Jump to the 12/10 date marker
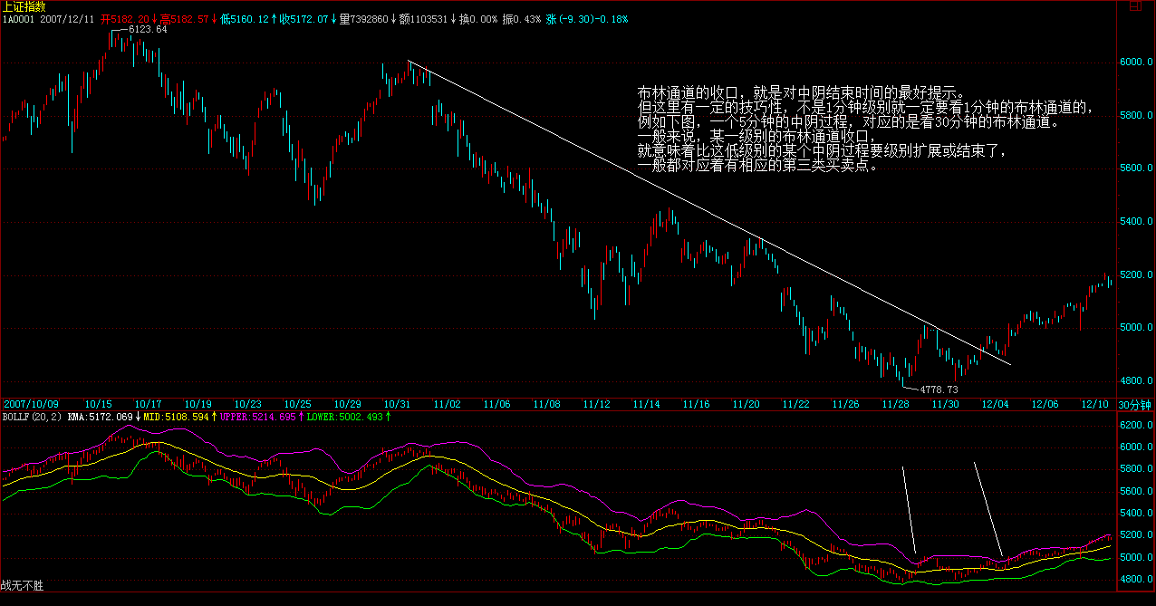This screenshot has height=606, width=1156. (1097, 403)
